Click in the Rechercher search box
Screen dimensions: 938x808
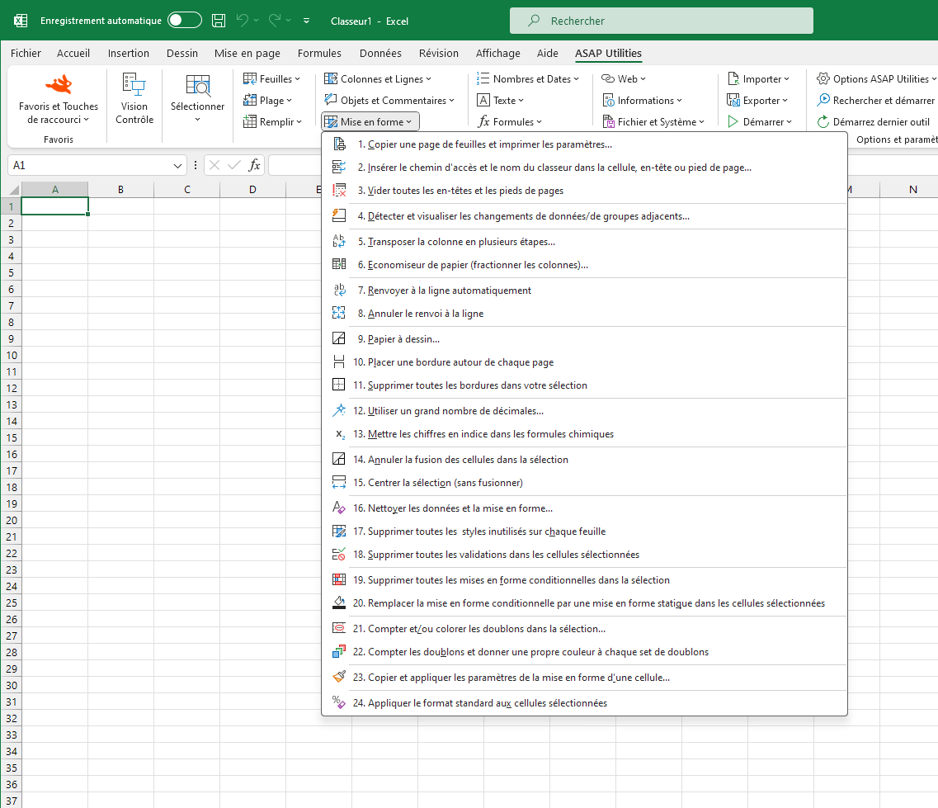coord(661,21)
